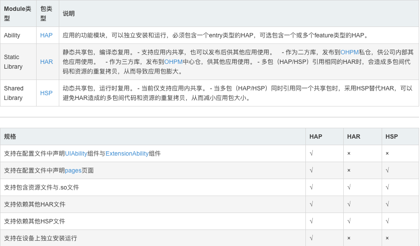
Task: Open the HAR link in Static Library row
Action: [47, 62]
